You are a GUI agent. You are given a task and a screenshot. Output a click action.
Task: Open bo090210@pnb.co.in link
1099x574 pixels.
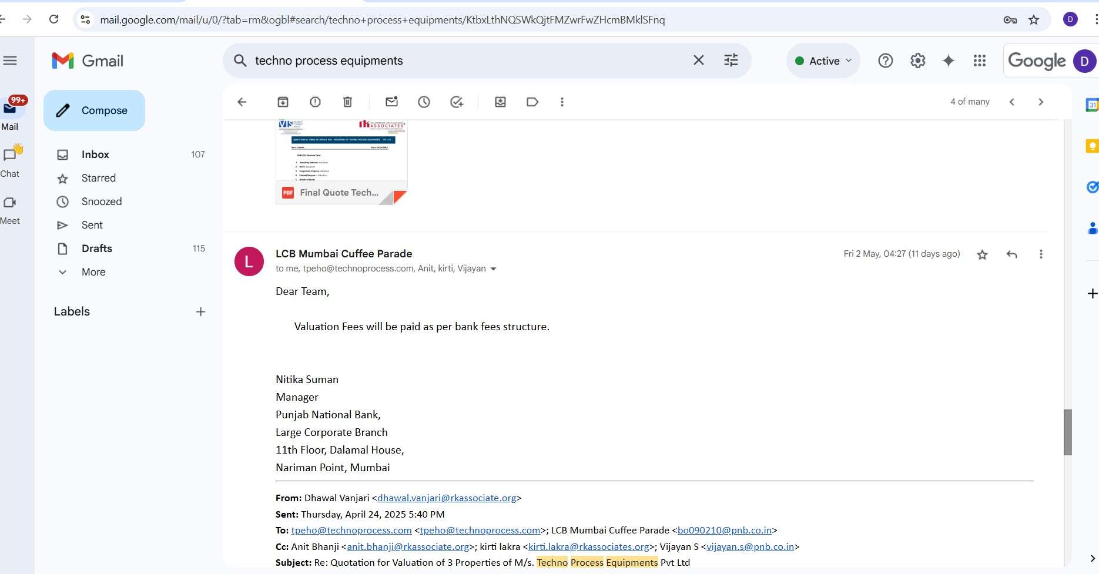[x=725, y=530]
